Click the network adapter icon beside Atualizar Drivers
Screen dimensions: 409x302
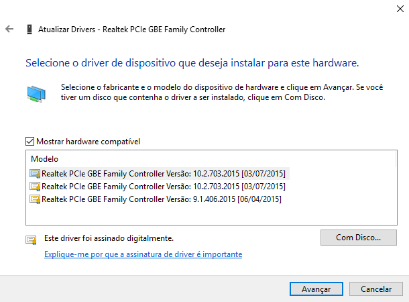(x=30, y=30)
